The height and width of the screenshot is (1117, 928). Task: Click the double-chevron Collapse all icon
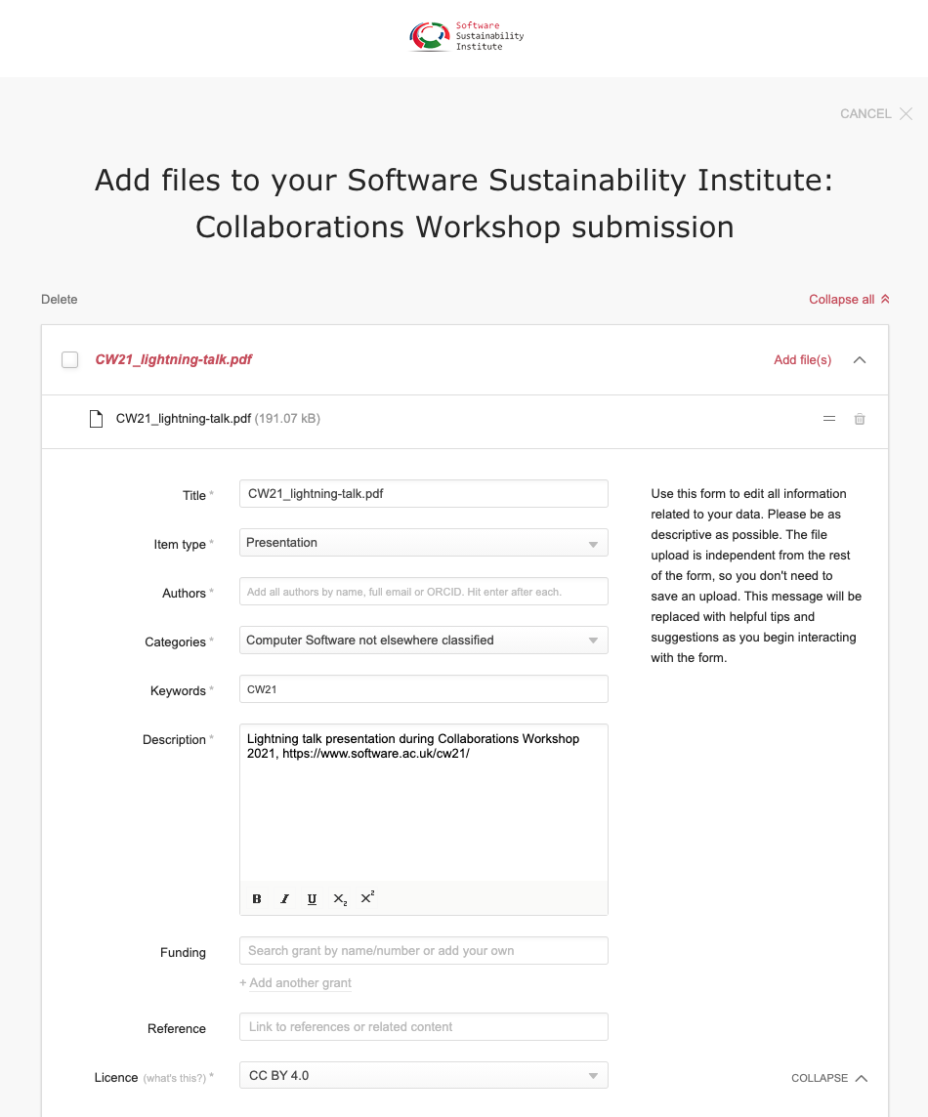click(x=885, y=299)
